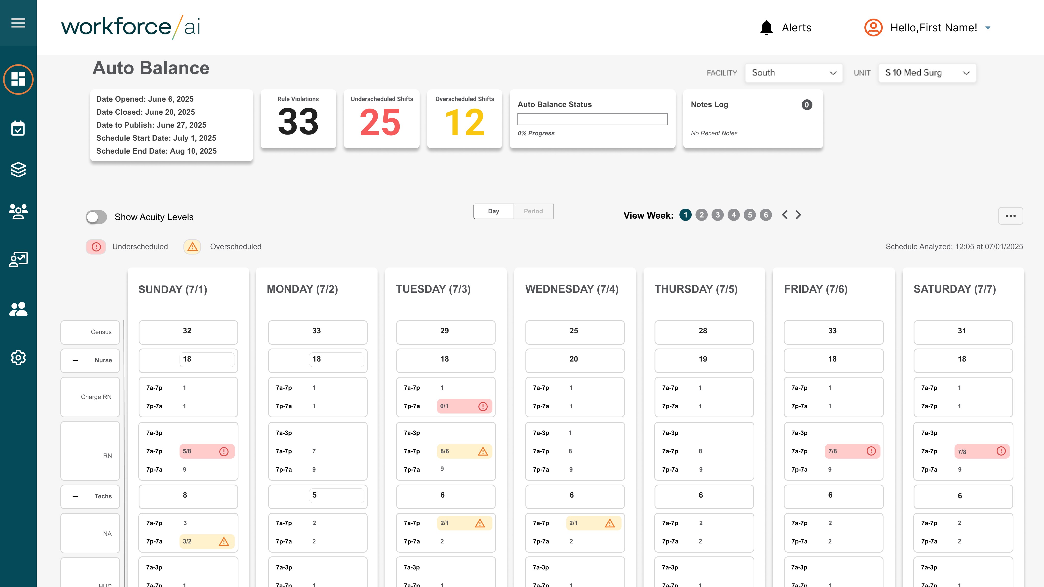
Task: Select week 3 in View Week
Action: pyautogui.click(x=717, y=215)
